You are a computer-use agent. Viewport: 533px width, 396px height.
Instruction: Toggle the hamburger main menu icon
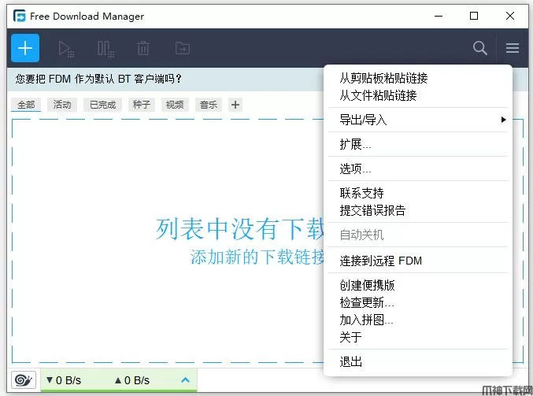tap(513, 48)
